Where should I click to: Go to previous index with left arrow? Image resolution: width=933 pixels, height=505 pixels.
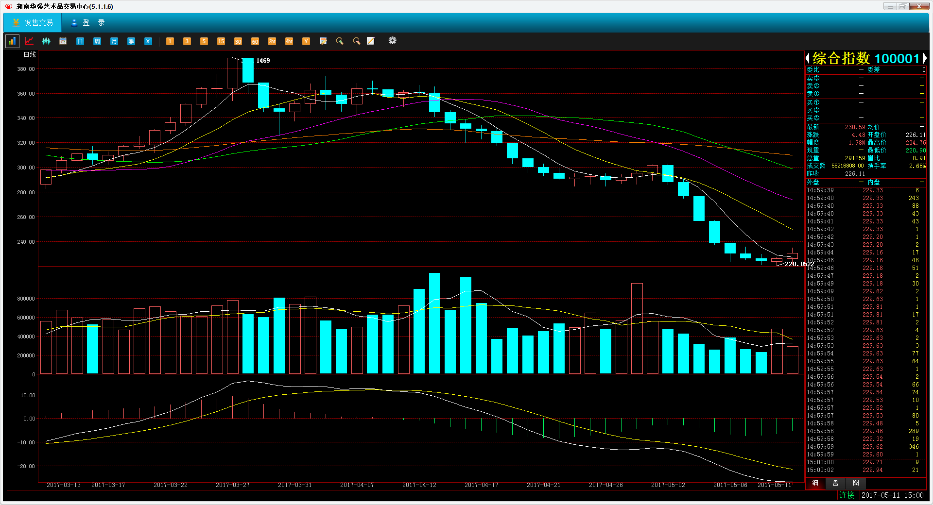coord(808,59)
